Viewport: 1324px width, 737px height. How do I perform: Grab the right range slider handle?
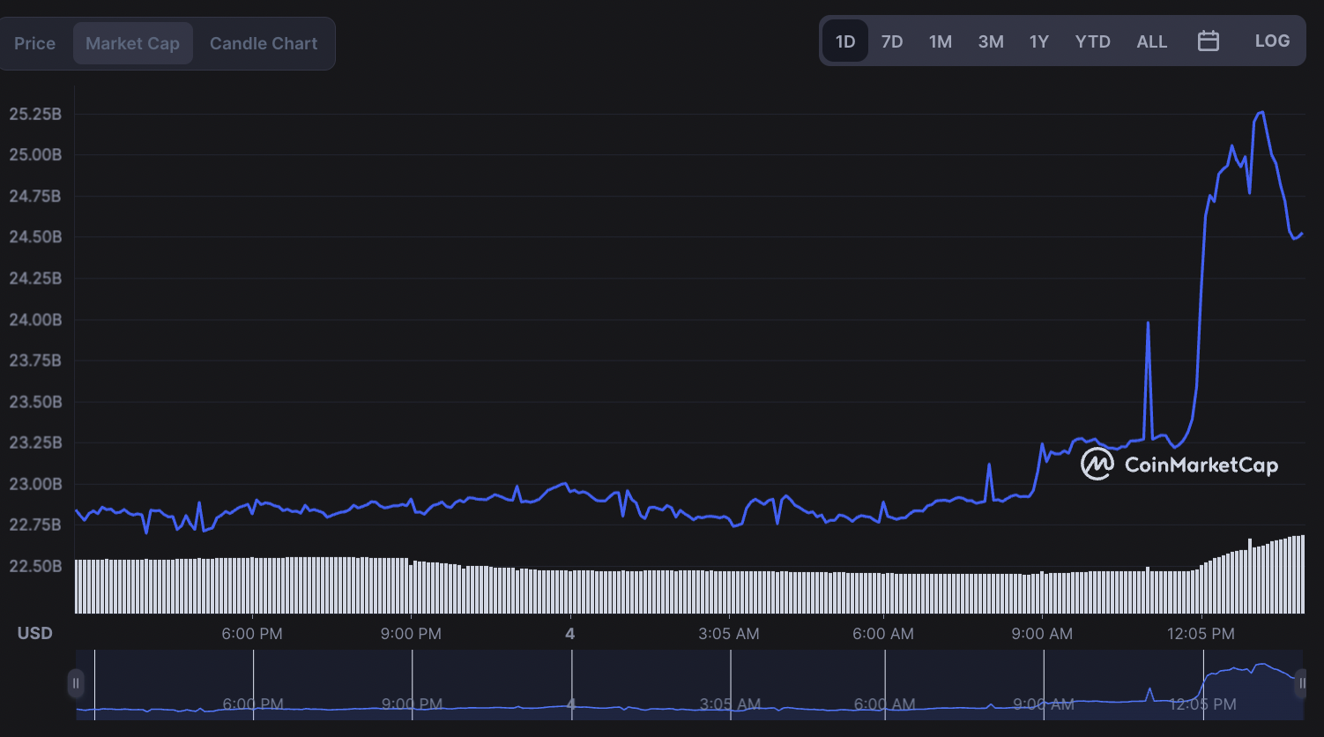pos(1301,683)
